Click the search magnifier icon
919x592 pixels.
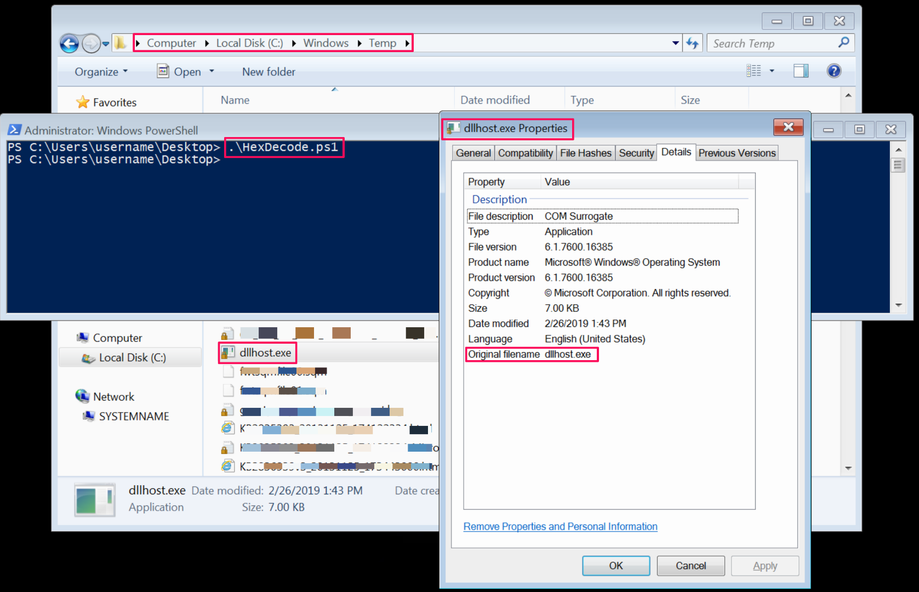(843, 43)
